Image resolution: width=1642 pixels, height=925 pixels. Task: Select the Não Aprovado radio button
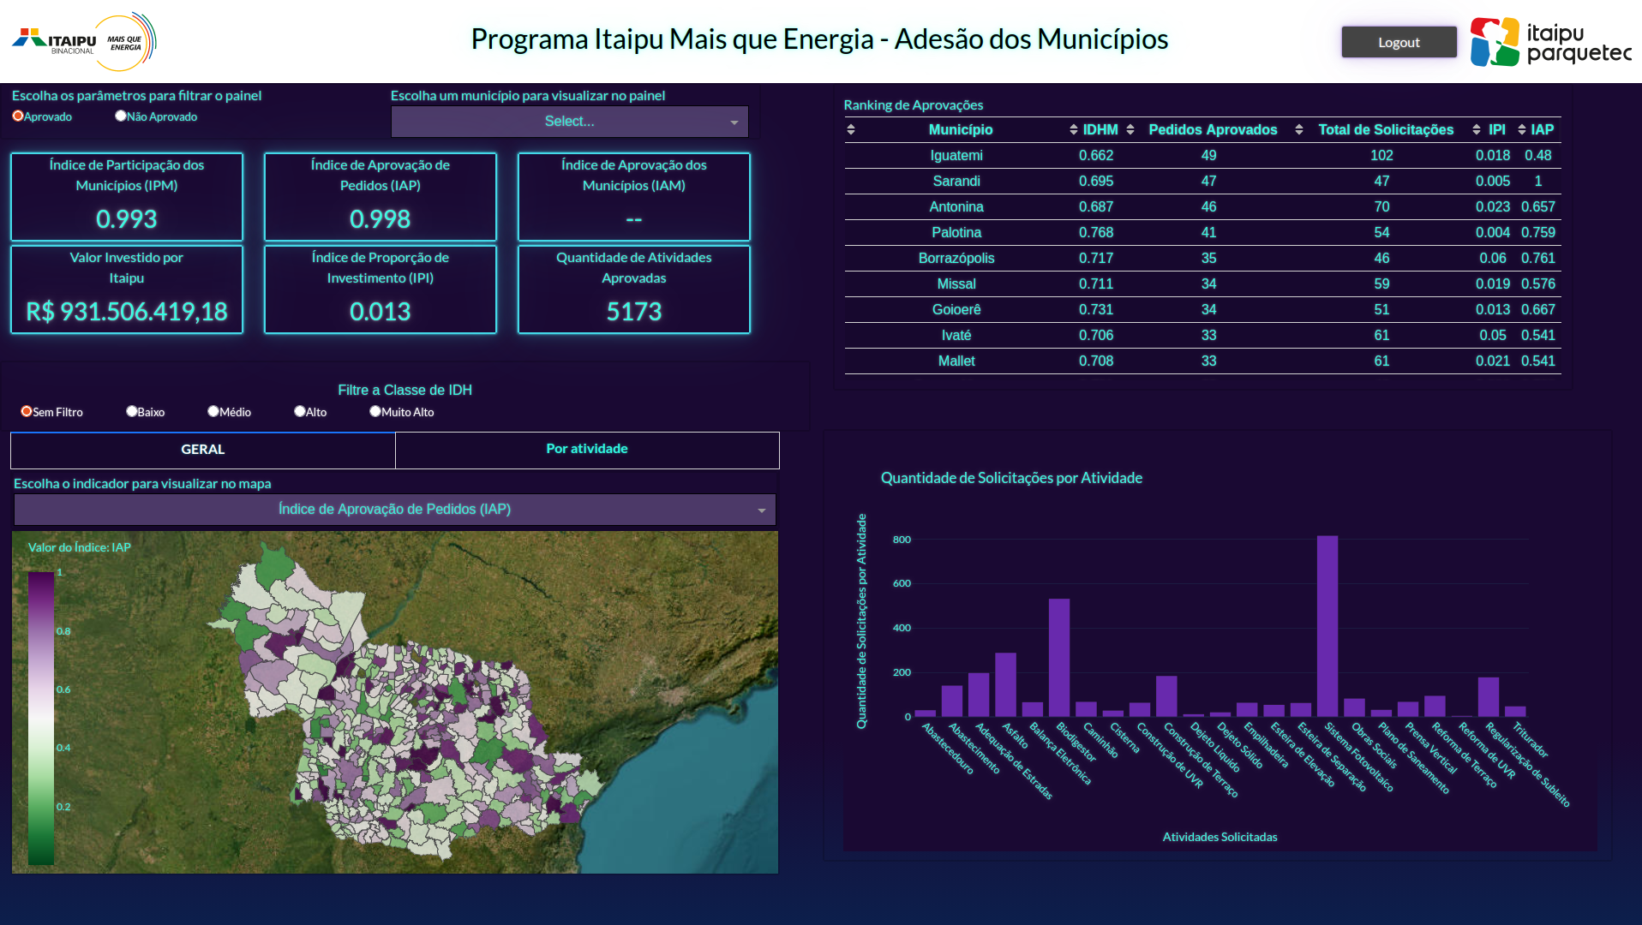tap(120, 116)
